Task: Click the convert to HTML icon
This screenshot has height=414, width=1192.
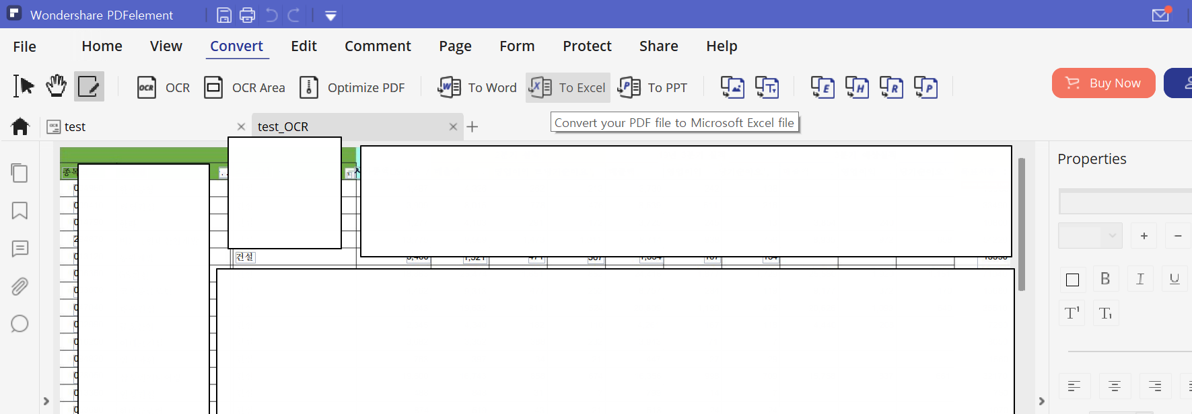Action: point(857,87)
